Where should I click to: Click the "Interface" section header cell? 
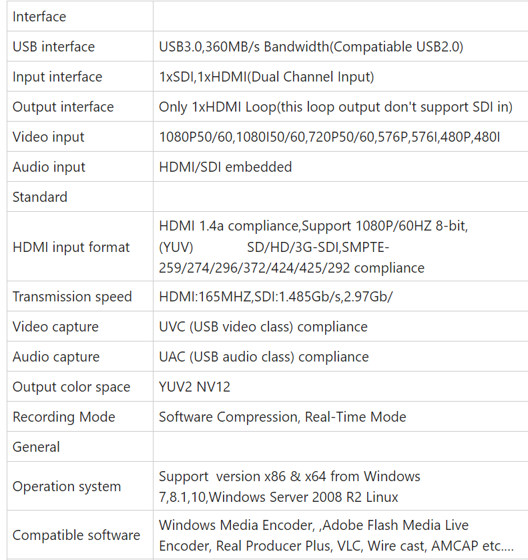(x=39, y=17)
